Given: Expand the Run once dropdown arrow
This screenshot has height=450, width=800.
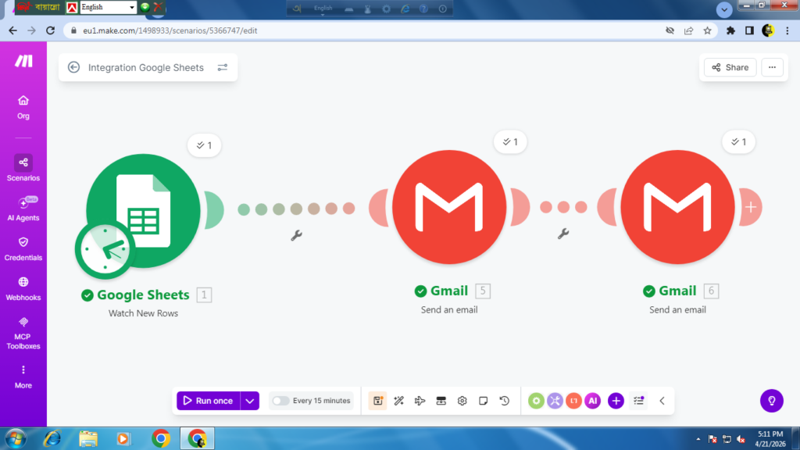Looking at the screenshot, I should click(249, 401).
